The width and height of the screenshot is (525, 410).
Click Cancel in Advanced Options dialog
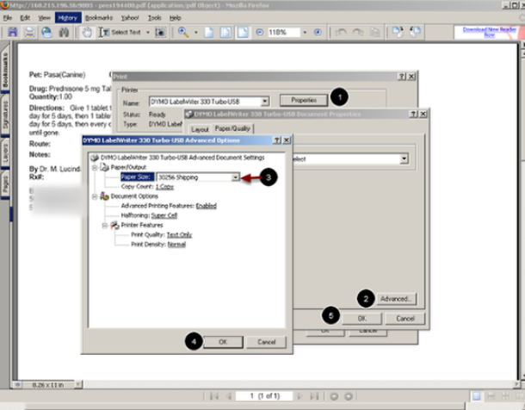267,342
